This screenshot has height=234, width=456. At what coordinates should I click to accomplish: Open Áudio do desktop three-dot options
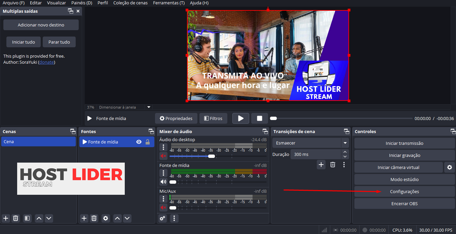[163, 147]
